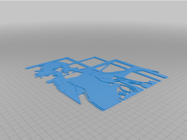Image resolution: width=187 pixels, height=140 pixels.
Task: Click the grid in the bottom-right corner
Action: click(x=176, y=131)
